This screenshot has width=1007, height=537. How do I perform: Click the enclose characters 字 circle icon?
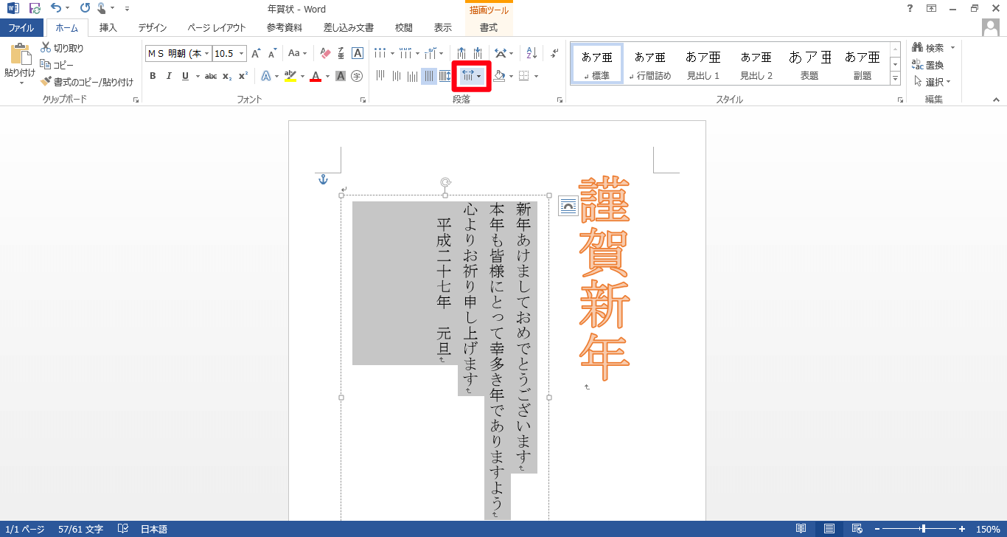357,76
